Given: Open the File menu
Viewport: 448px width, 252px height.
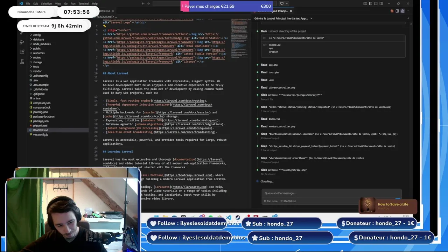Looking at the screenshot, I should click(28, 3).
